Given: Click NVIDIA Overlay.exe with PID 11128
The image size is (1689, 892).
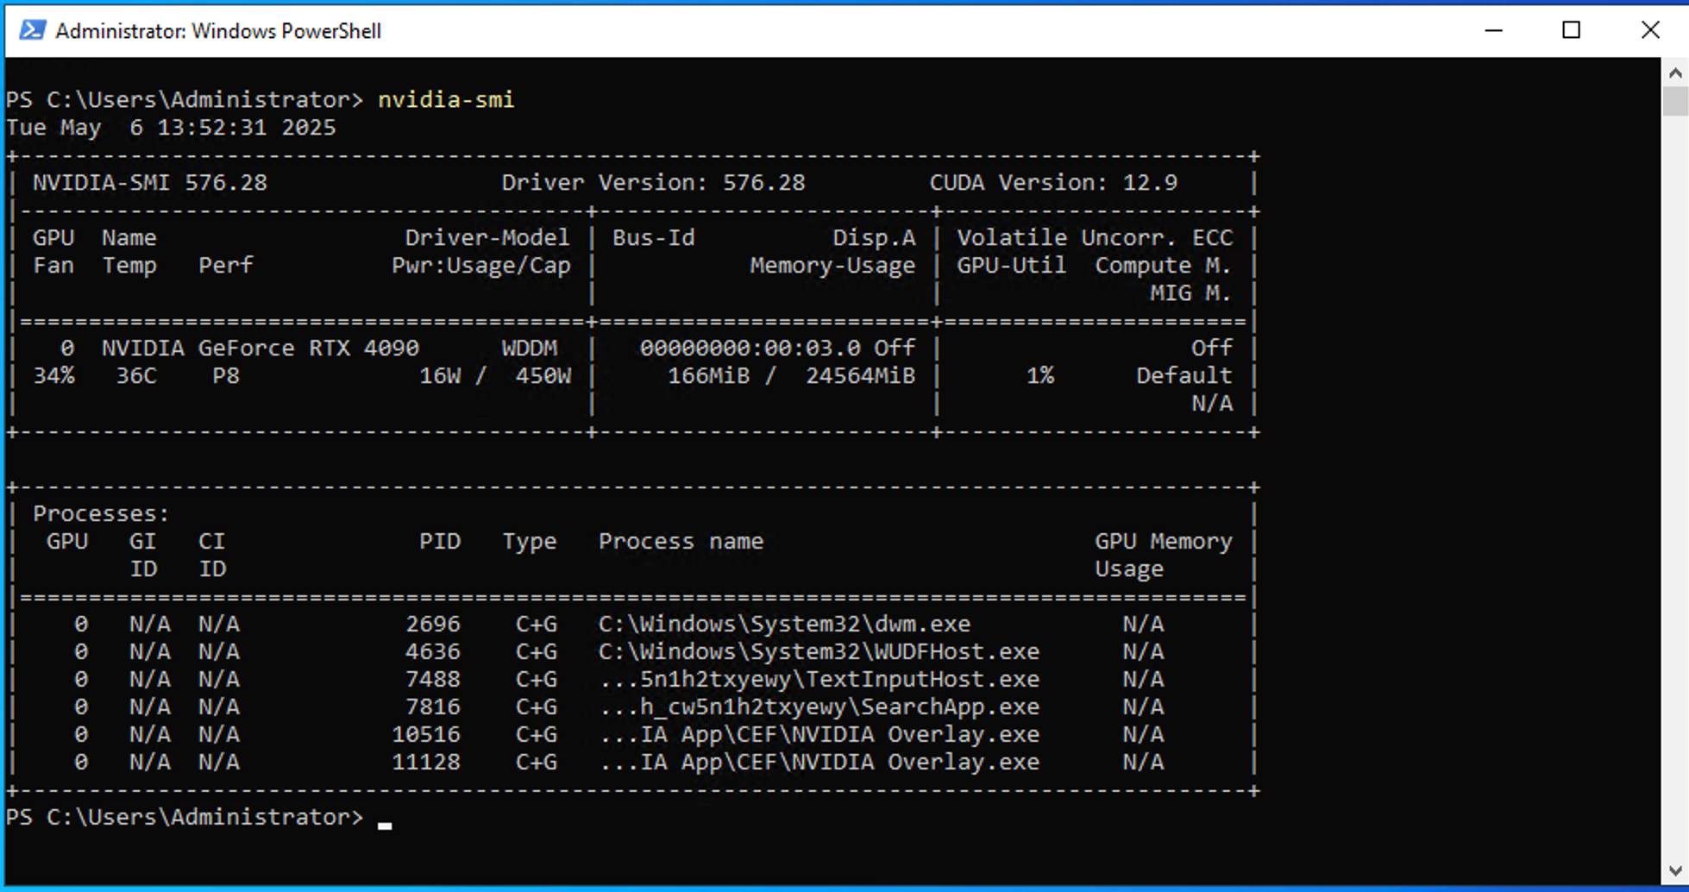Looking at the screenshot, I should [819, 763].
